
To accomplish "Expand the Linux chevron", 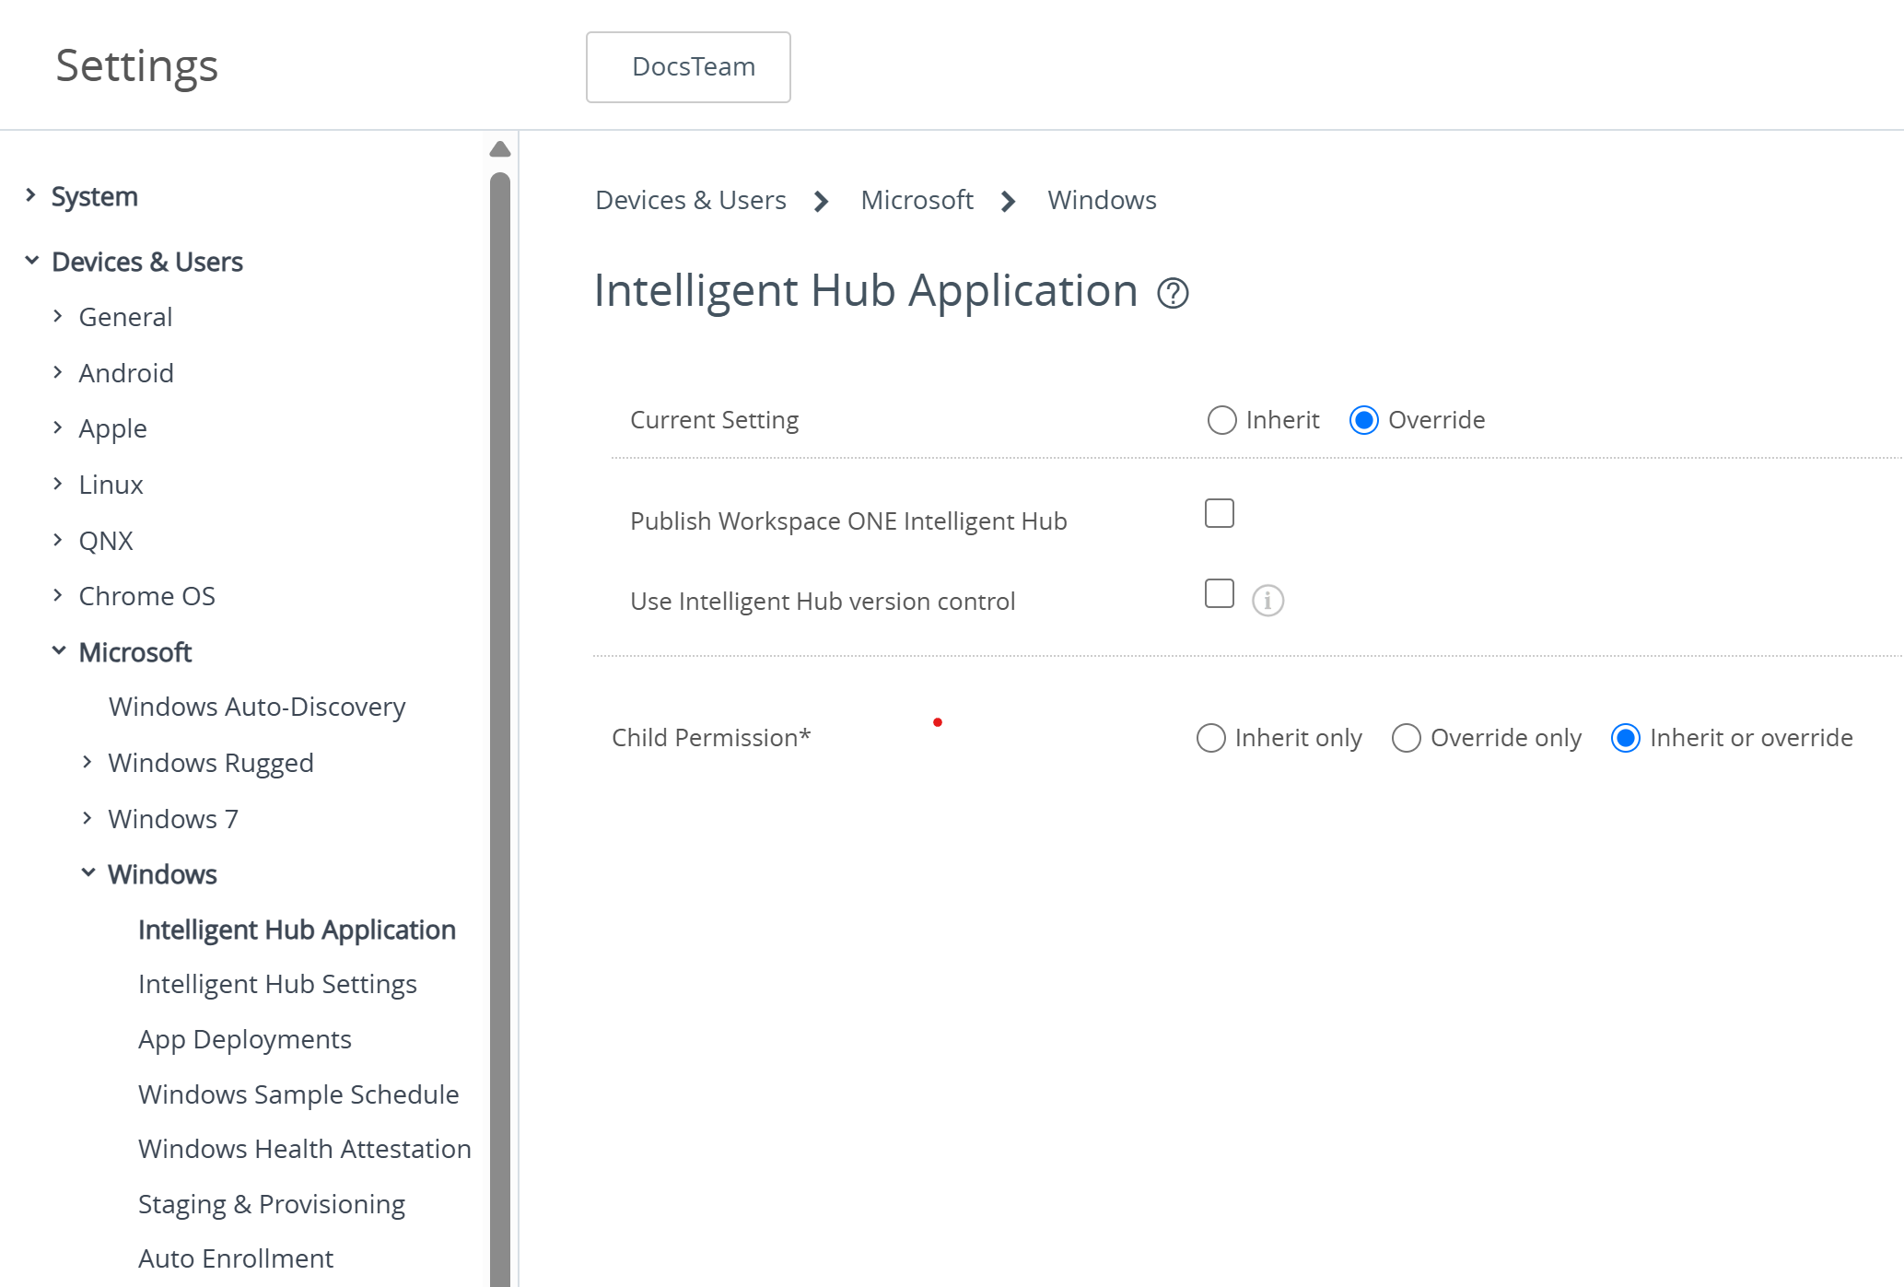I will (x=58, y=484).
